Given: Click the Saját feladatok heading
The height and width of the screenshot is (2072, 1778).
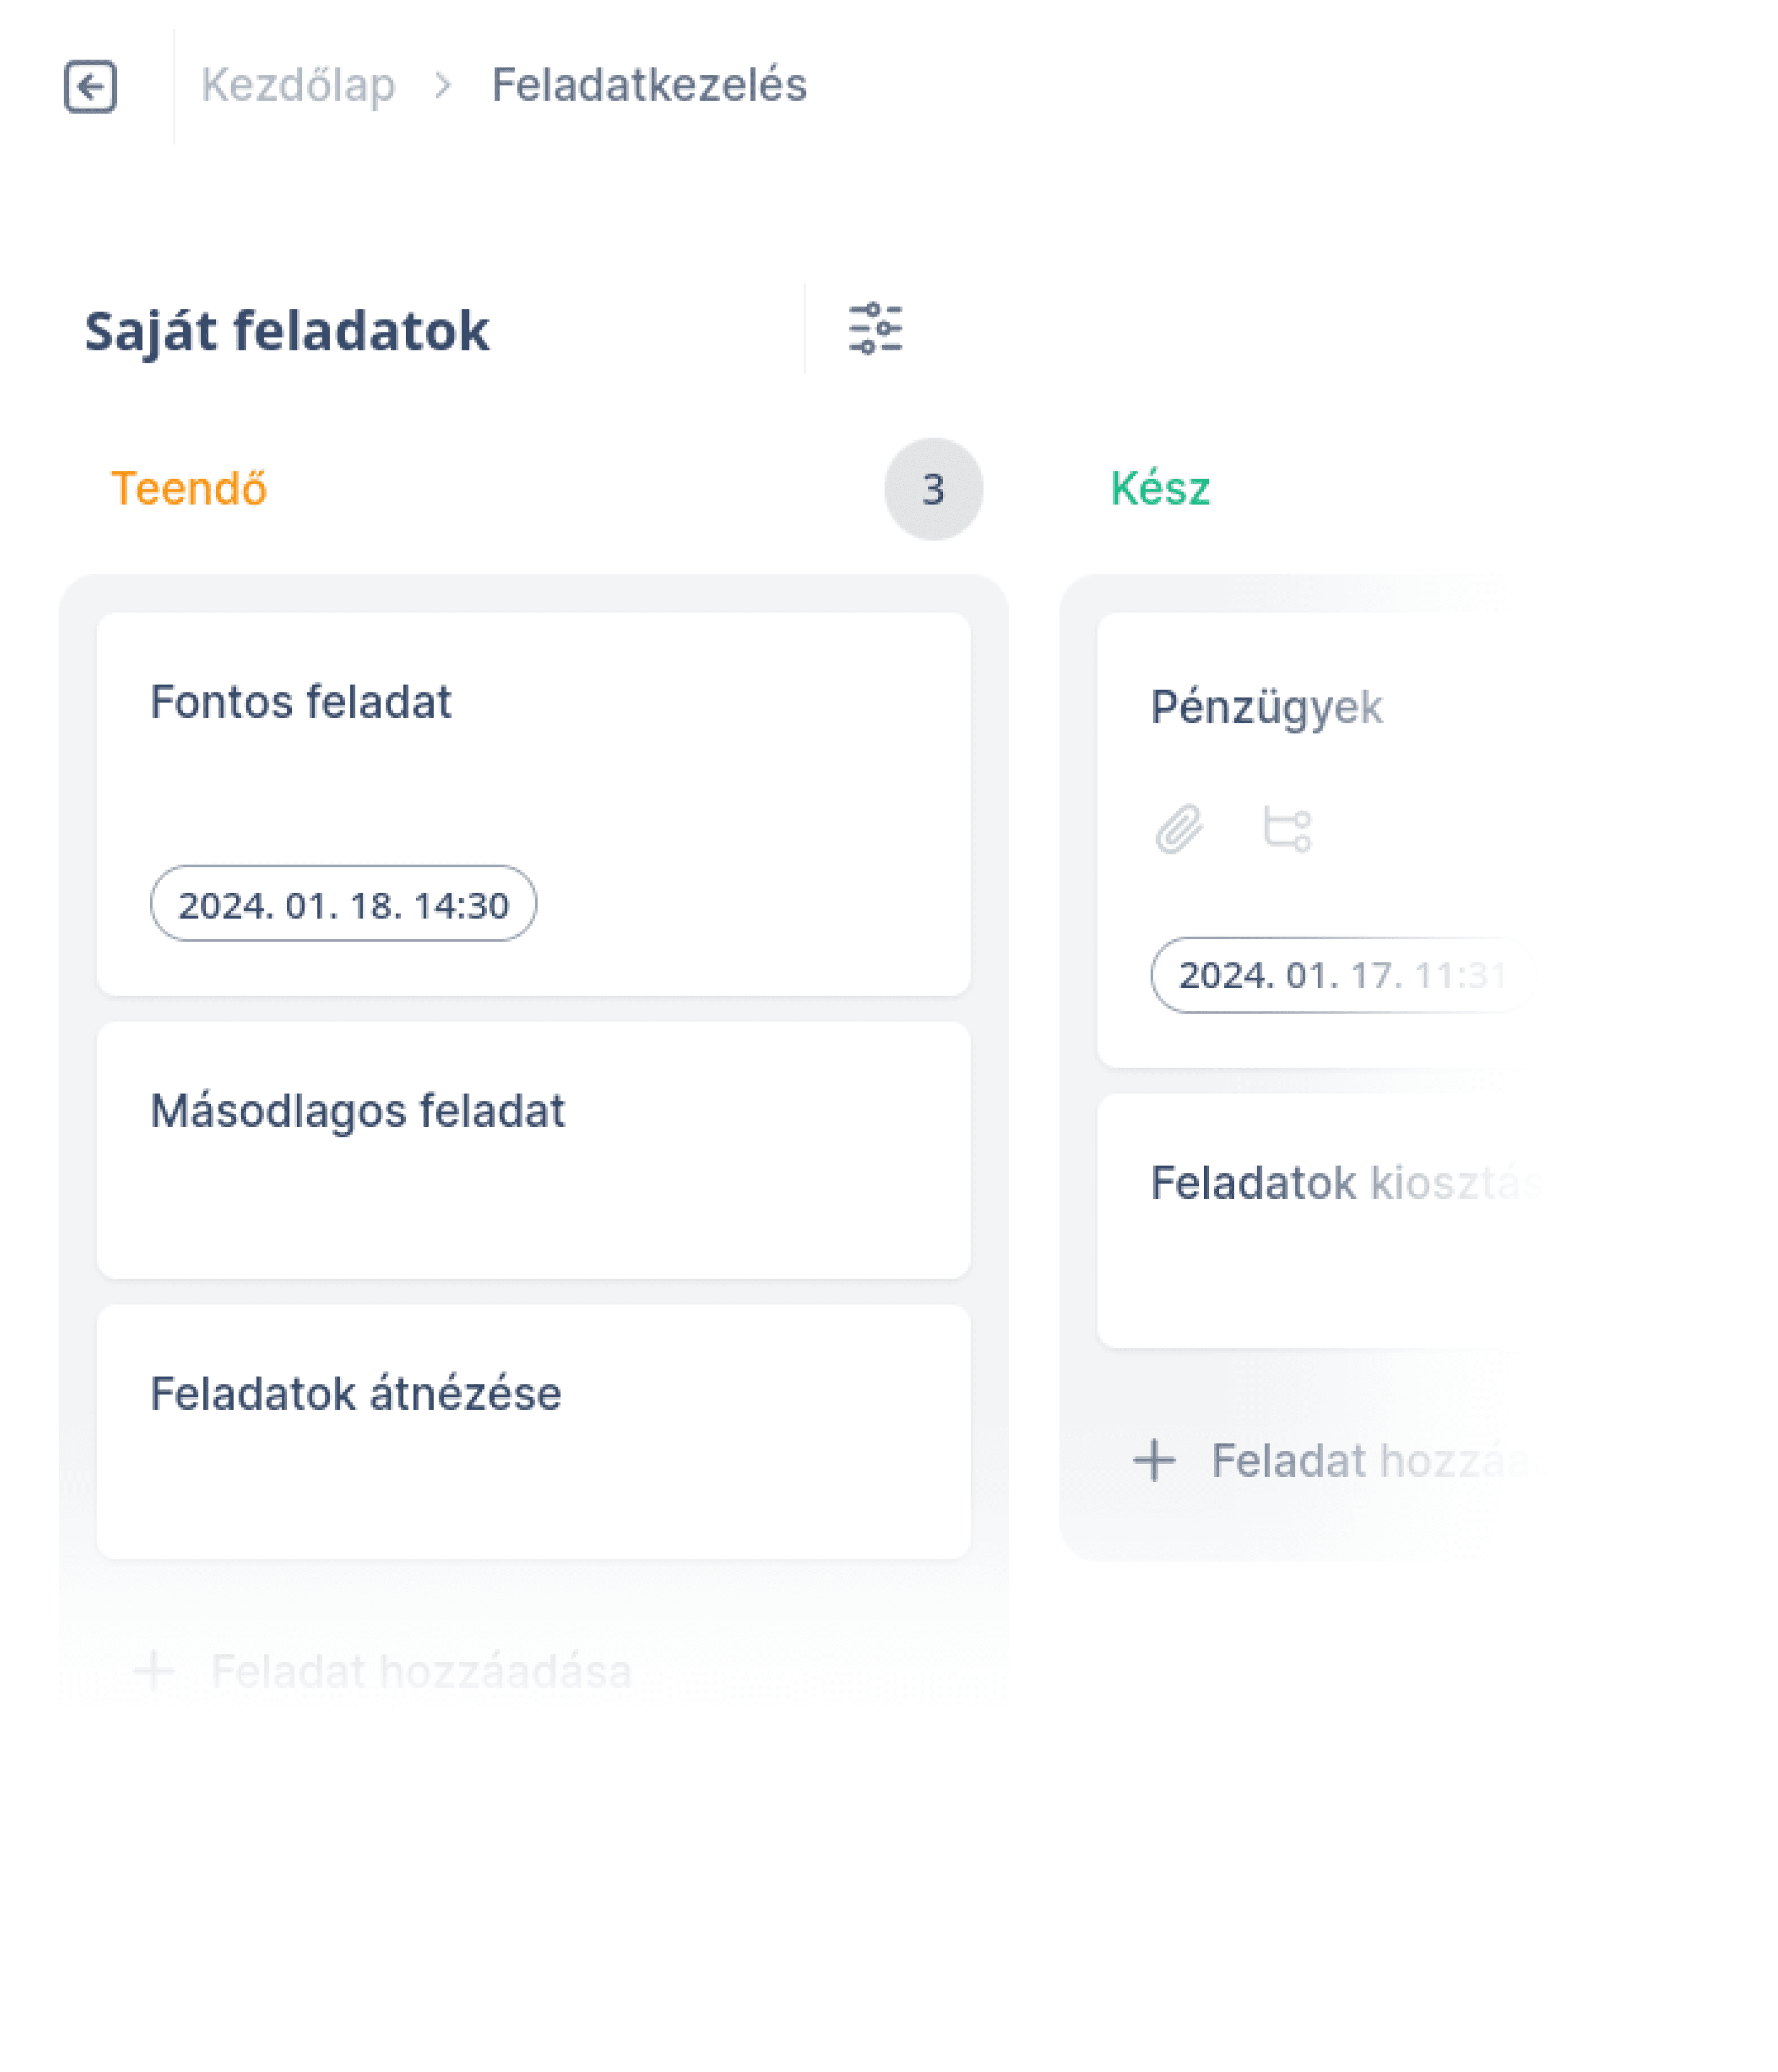Looking at the screenshot, I should [x=286, y=328].
